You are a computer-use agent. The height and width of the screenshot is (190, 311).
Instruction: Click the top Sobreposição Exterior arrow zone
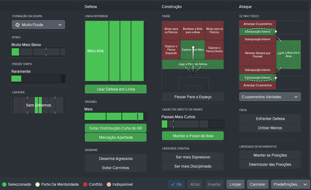coord(257,32)
